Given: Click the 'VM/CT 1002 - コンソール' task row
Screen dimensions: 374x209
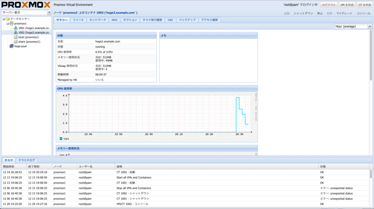Looking at the screenshot, I should (x=185, y=204).
